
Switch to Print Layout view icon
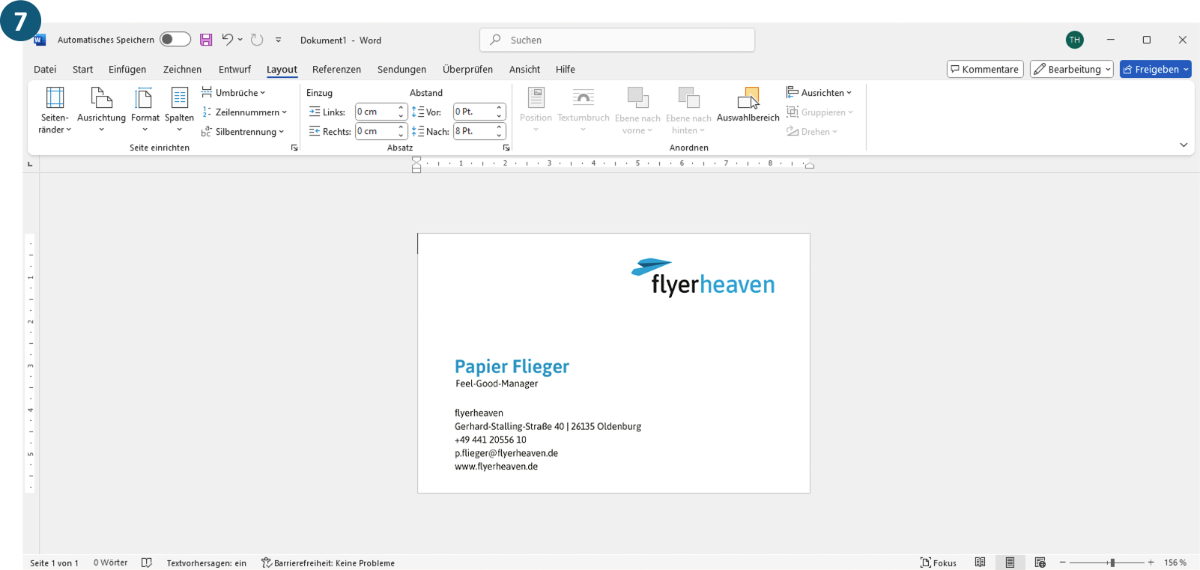point(1010,563)
